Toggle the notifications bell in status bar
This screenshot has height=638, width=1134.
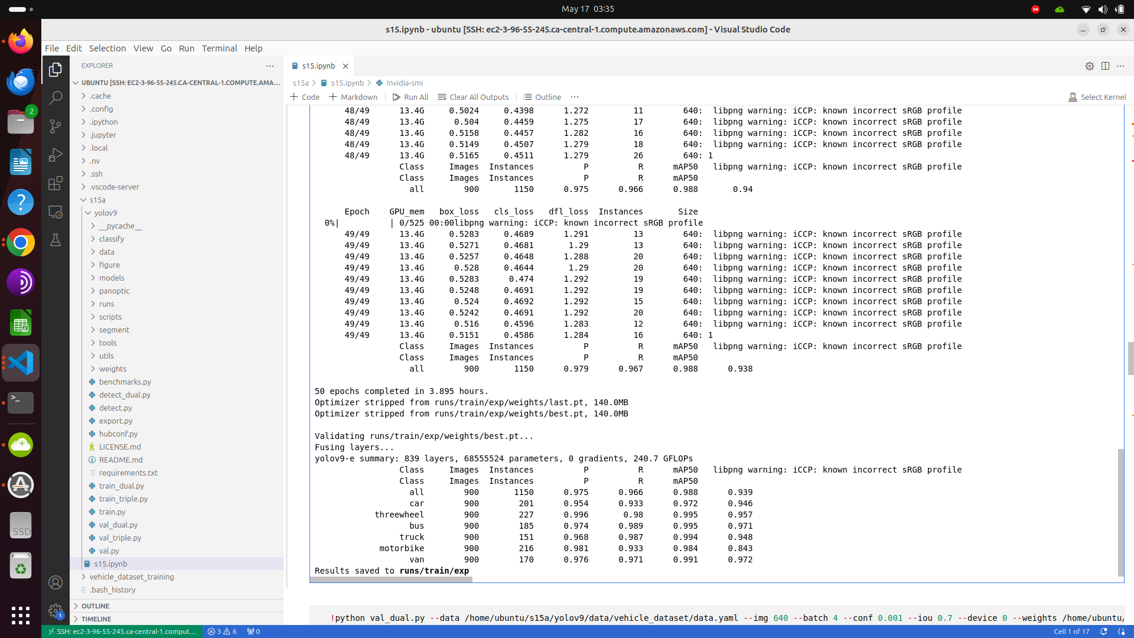[x=1103, y=632]
